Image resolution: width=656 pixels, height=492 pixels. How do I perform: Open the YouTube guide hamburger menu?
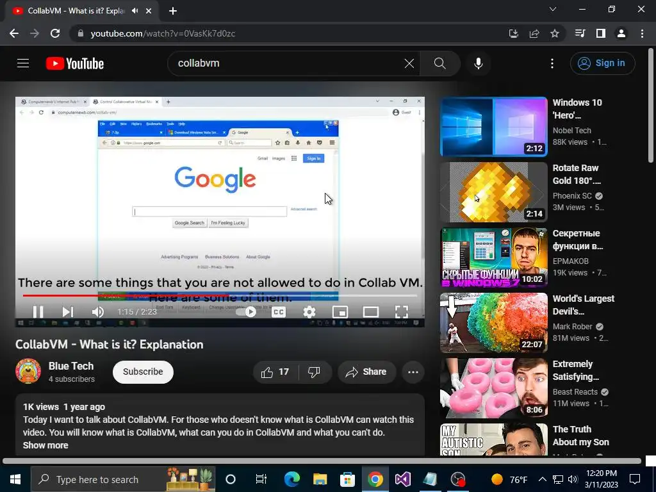pos(23,63)
